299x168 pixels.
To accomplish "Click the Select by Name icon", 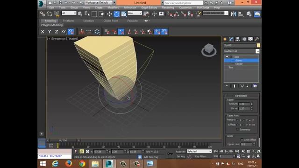I will [x=87, y=14].
